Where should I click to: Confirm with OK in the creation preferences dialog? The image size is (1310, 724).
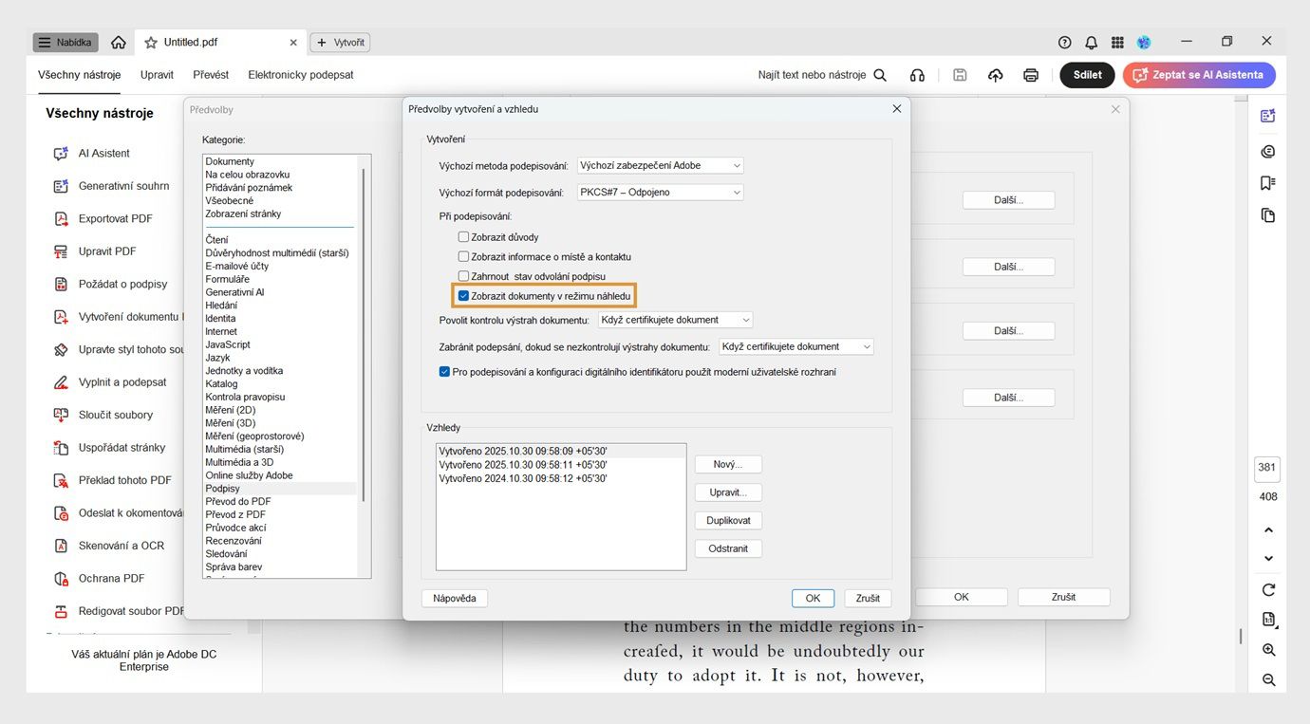813,599
